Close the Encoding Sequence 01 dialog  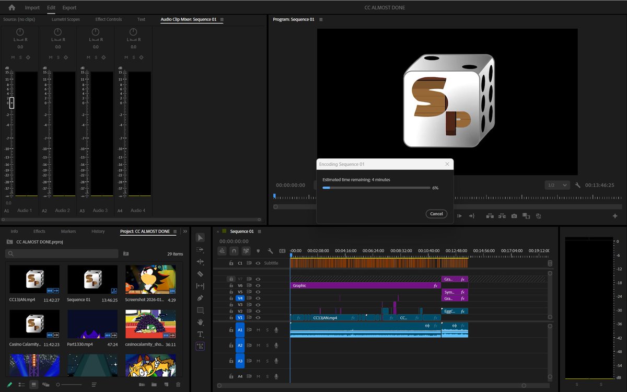[x=447, y=164]
